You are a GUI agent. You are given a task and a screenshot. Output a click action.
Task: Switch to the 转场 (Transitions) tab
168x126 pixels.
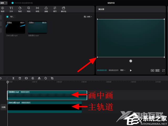tap(37, 9)
